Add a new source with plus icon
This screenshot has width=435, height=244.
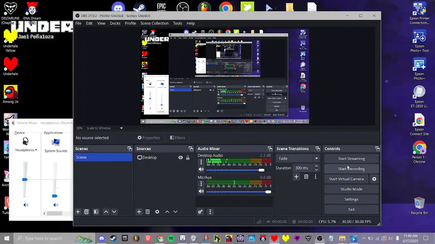[139, 212]
